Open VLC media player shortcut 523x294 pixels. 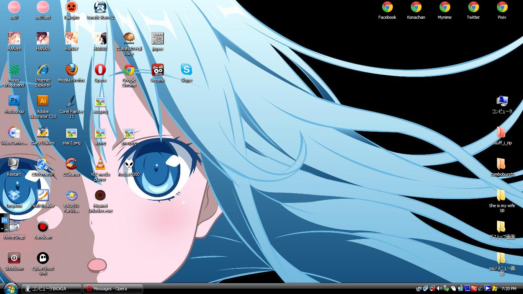tap(100, 170)
